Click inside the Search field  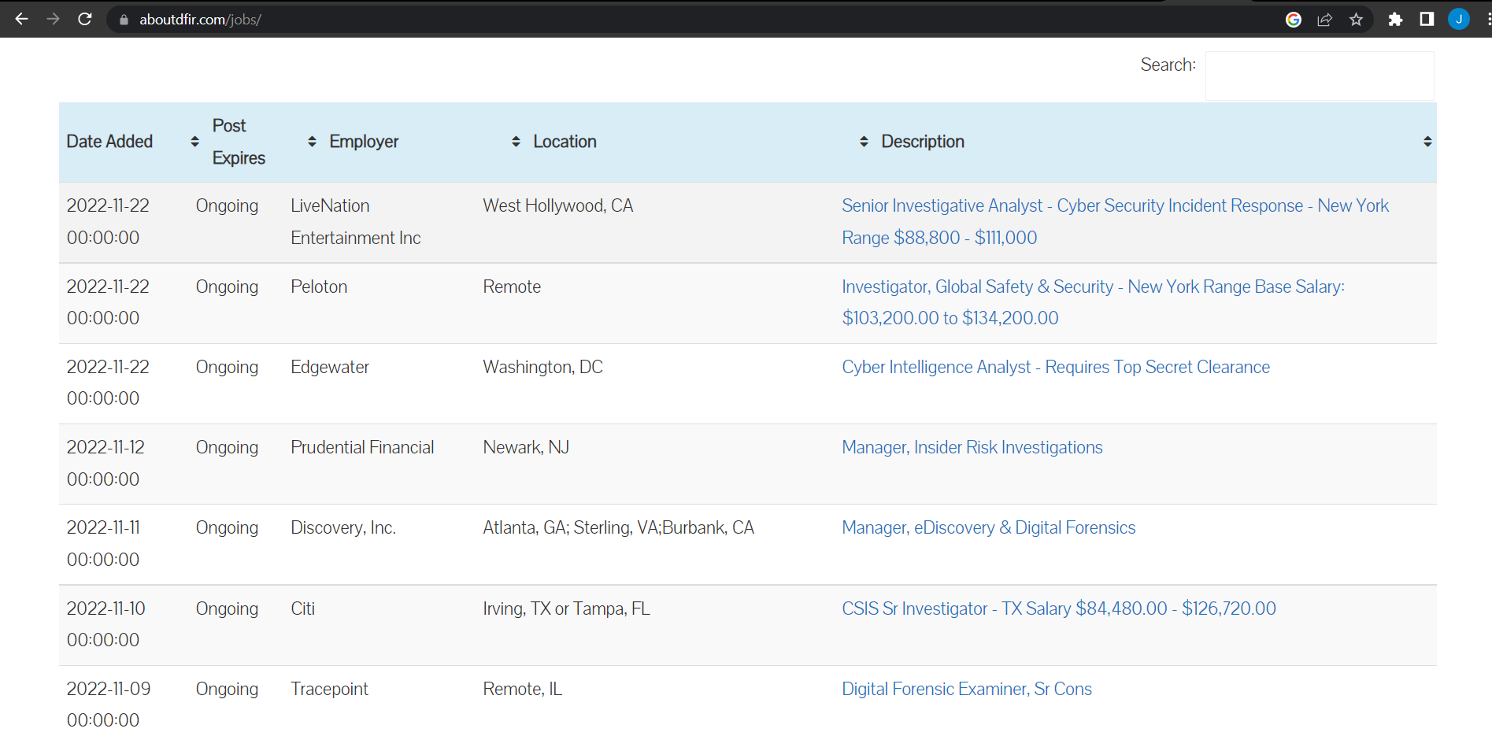[x=1319, y=76]
